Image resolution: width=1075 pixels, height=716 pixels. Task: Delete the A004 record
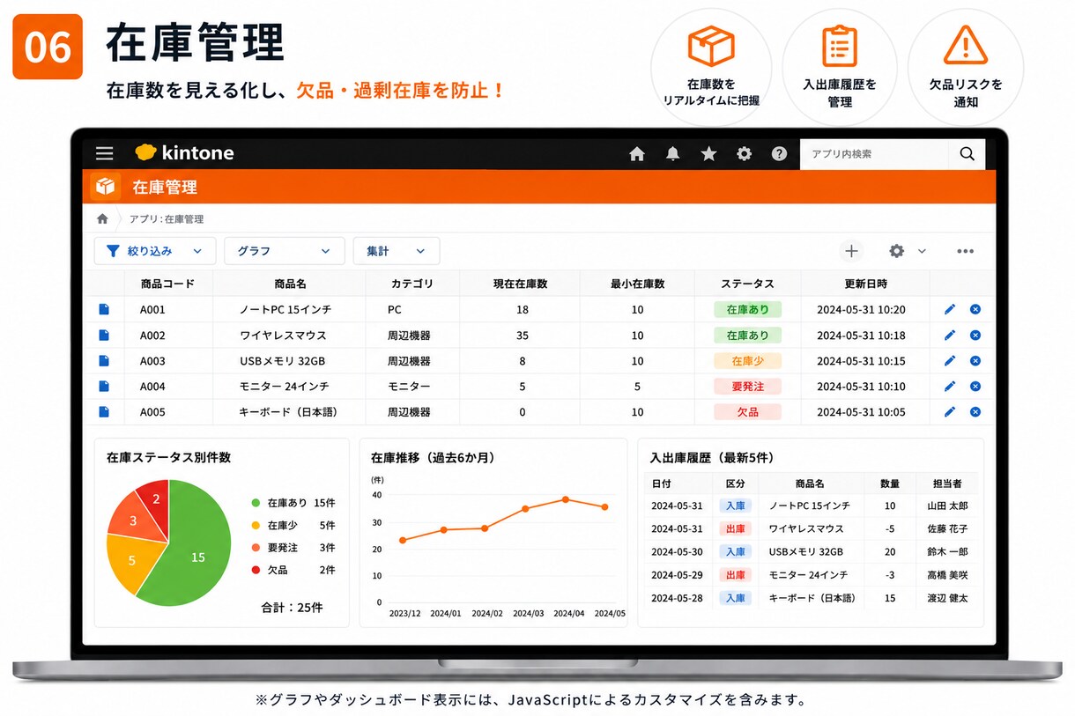click(x=975, y=386)
